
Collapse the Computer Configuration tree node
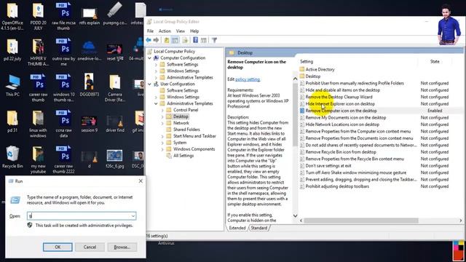click(149, 58)
